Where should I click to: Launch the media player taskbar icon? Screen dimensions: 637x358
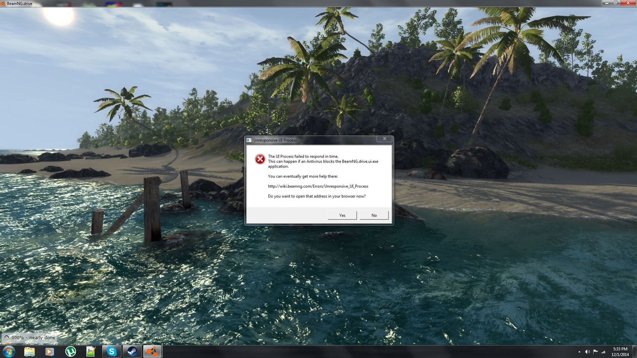(50, 351)
